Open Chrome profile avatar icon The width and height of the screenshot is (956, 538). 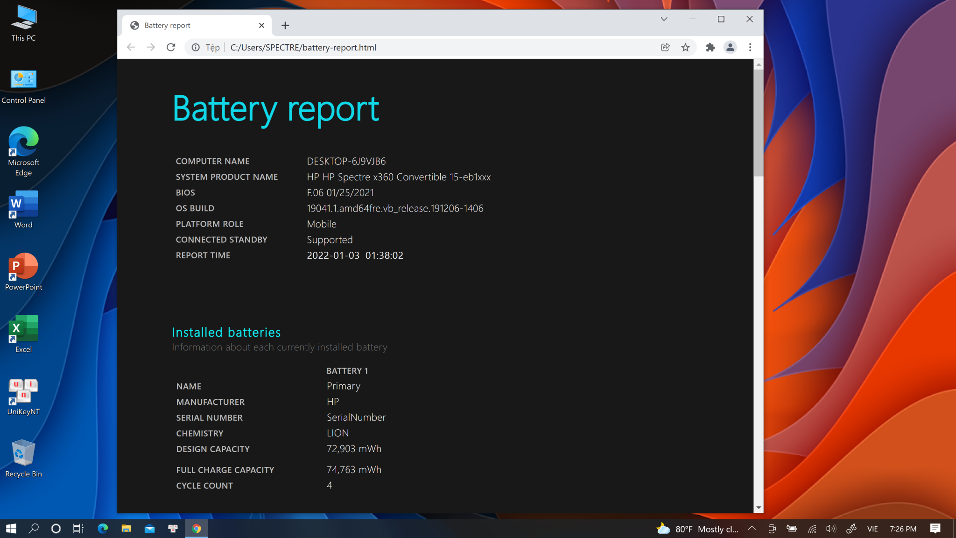click(730, 47)
